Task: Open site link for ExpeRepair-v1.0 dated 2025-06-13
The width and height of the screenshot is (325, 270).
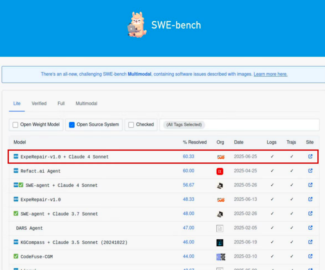Action: 310,199
